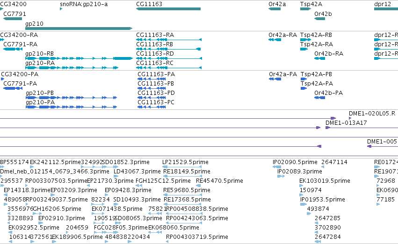Open the DME1-005 clone label
Viewport: 398px width, 244px height.
coord(382,142)
